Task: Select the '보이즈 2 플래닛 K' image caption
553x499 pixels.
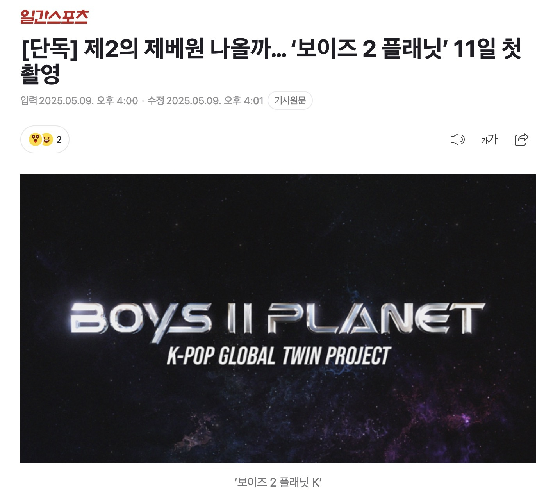Action: tap(278, 482)
